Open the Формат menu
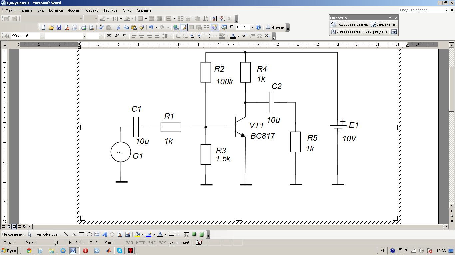 pos(74,10)
